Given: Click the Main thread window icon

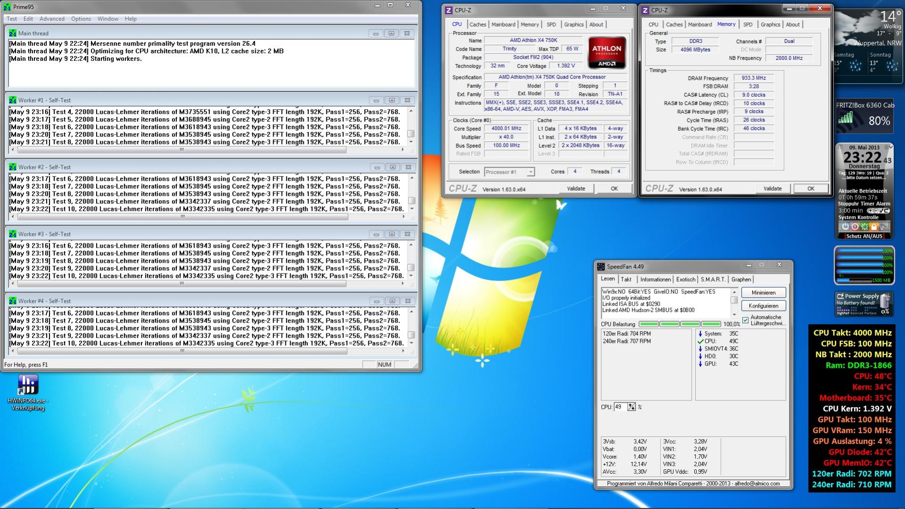Looking at the screenshot, I should (12, 33).
